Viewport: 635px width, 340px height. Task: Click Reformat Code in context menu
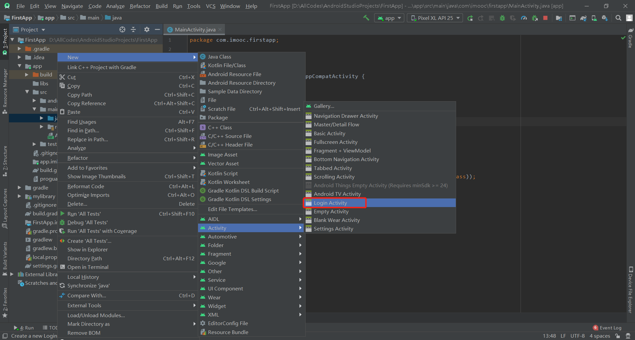[x=127, y=186]
